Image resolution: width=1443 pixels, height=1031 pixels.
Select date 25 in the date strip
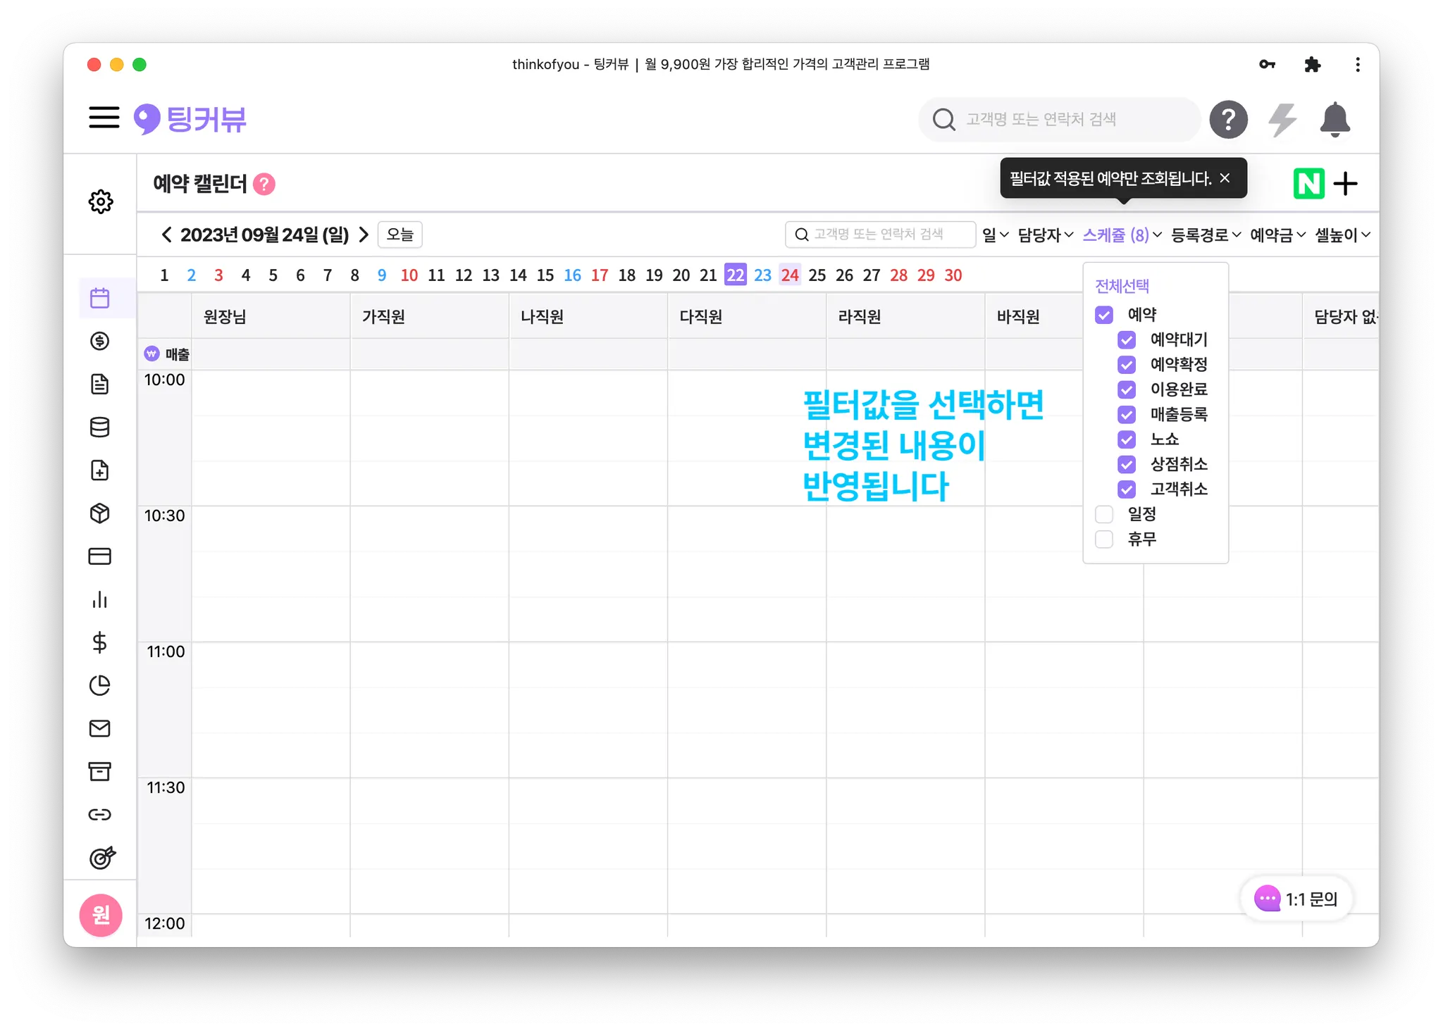tap(817, 275)
